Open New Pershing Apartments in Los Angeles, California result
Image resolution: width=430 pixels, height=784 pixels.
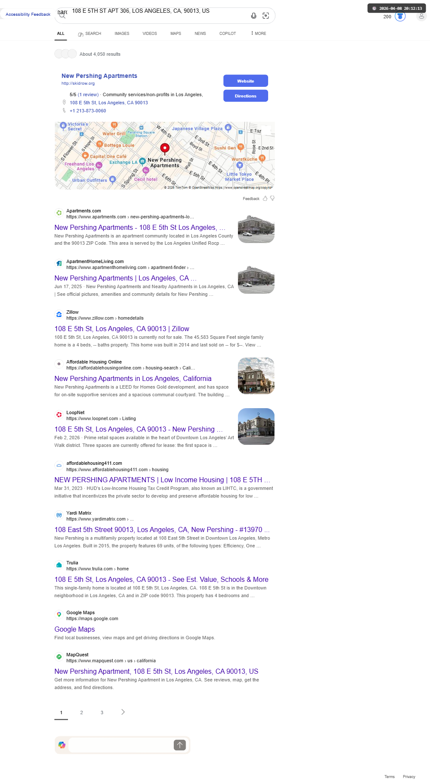[x=133, y=379]
